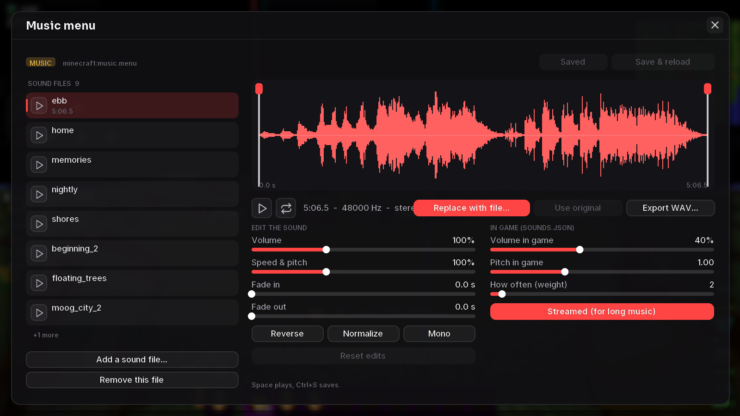Play the floating_trees sound file preview
Screen dimensions: 740x416
(39, 283)
